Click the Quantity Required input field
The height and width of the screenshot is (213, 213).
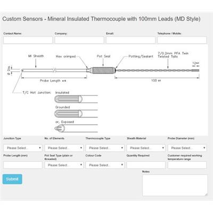pos(146,165)
